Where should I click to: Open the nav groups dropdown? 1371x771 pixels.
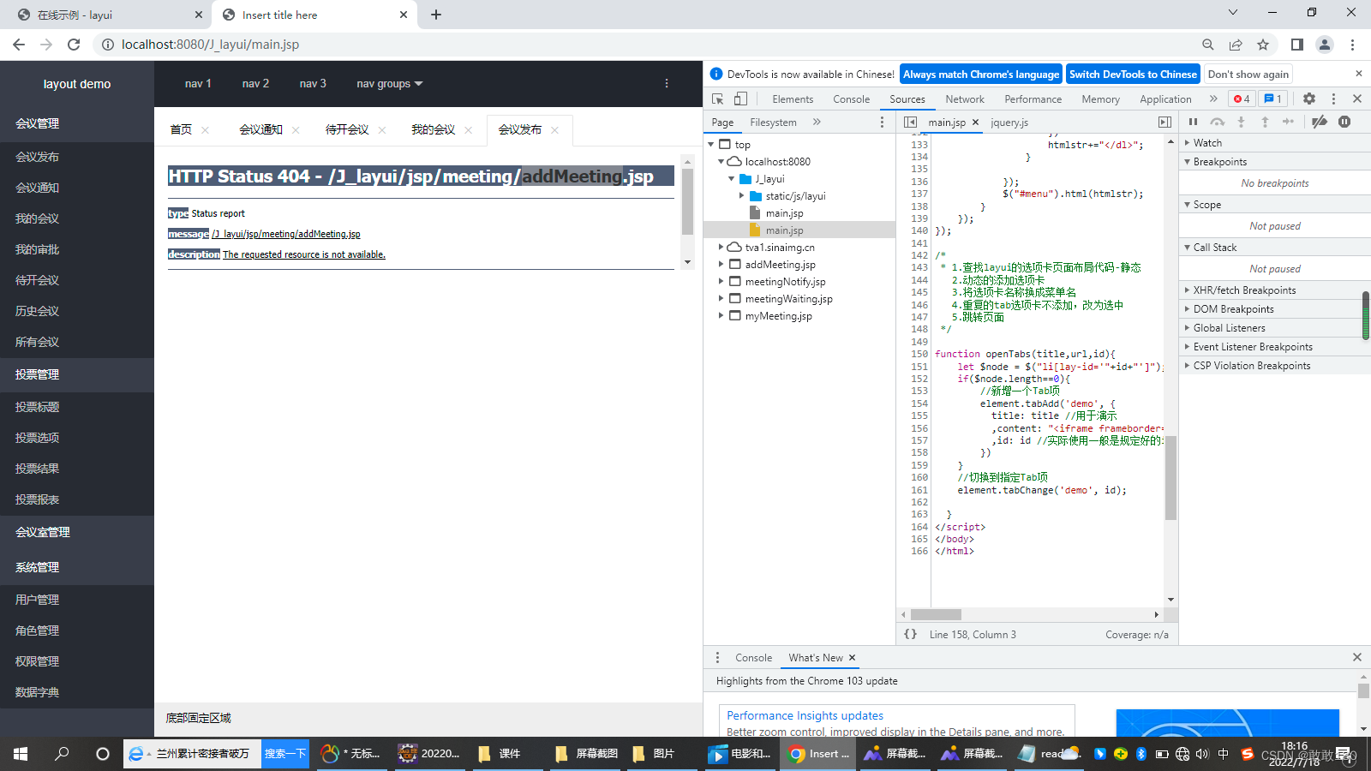(x=390, y=84)
